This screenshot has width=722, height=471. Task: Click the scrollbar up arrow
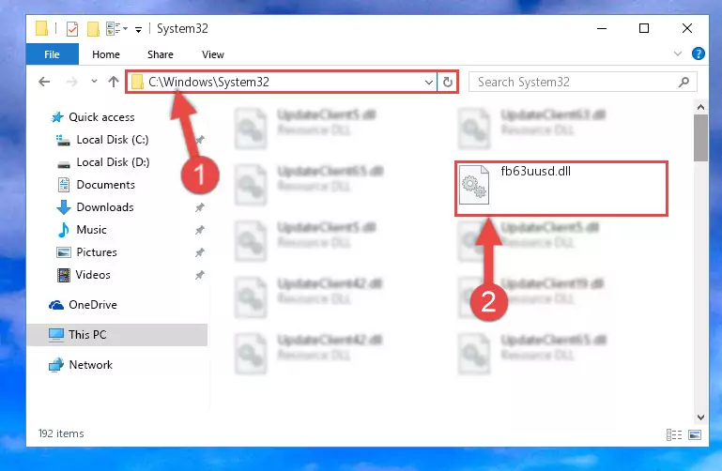[x=700, y=107]
